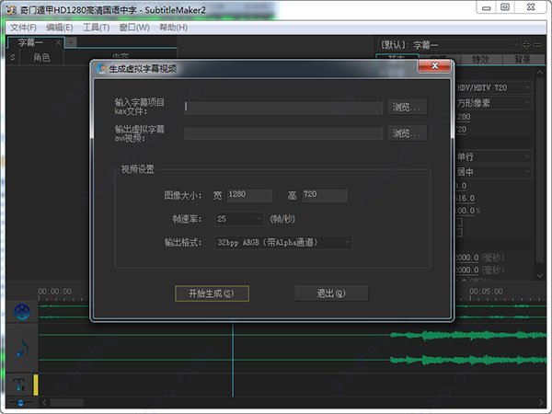Click the 00:05:00 timeline ruler label

[486, 292]
